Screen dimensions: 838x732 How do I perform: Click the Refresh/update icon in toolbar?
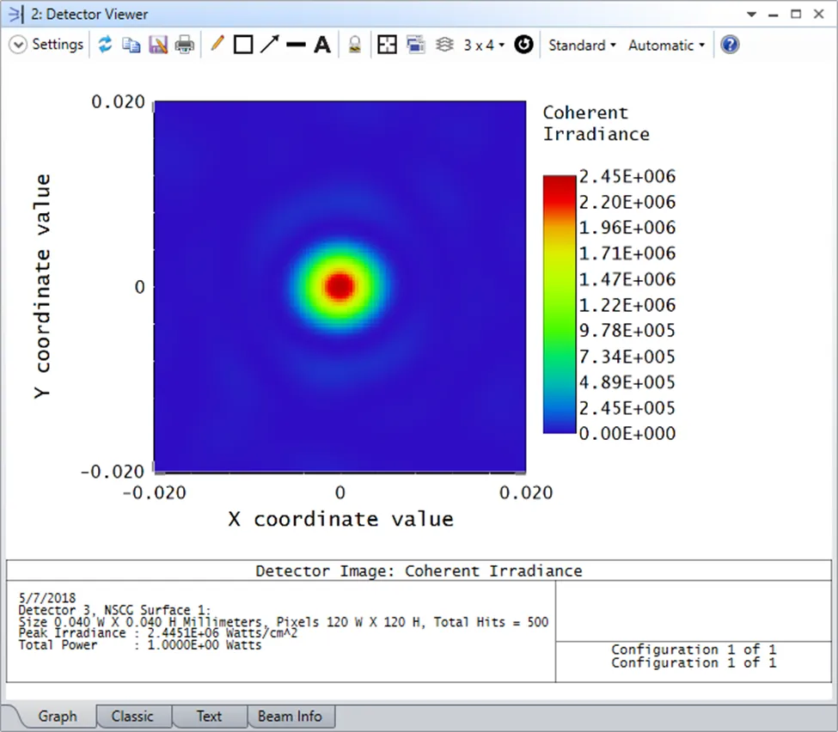105,45
